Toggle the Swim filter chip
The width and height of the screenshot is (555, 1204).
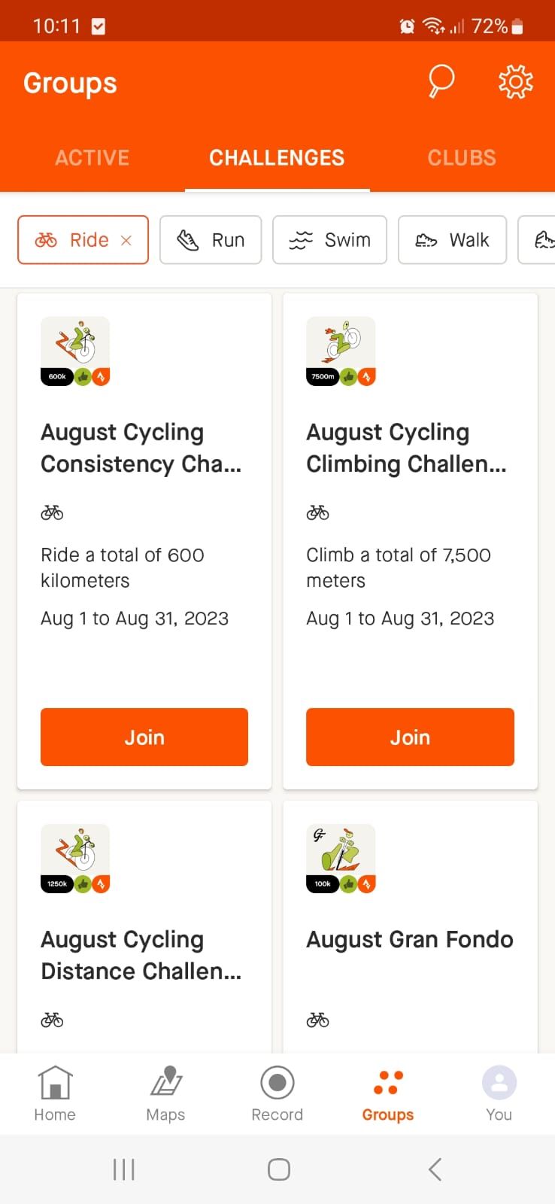[329, 240]
